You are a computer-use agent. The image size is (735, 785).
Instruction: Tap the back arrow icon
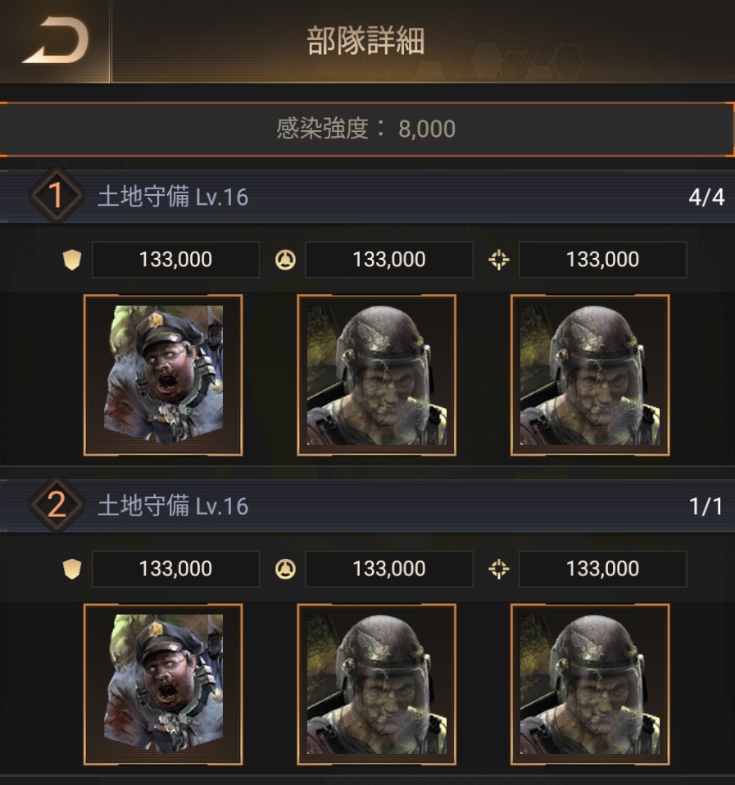coord(55,40)
